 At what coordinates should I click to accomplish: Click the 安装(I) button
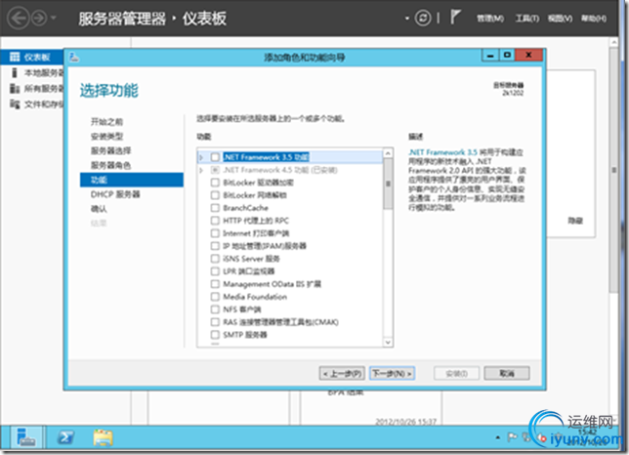tap(456, 374)
